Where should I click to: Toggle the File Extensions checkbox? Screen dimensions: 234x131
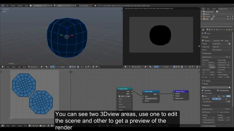point(218,91)
